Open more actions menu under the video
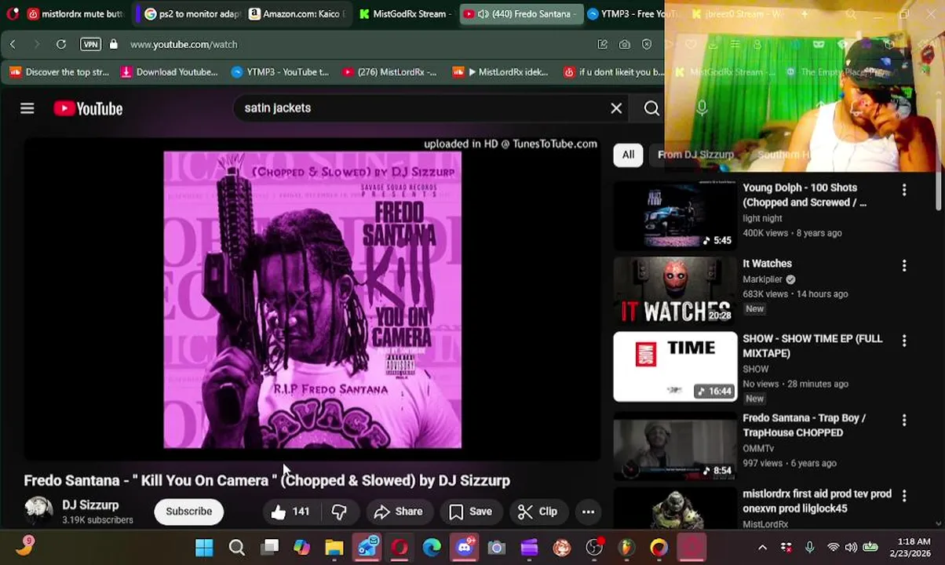This screenshot has height=565, width=945. 588,512
